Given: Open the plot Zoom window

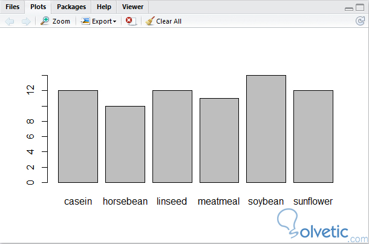Looking at the screenshot, I should (x=55, y=21).
